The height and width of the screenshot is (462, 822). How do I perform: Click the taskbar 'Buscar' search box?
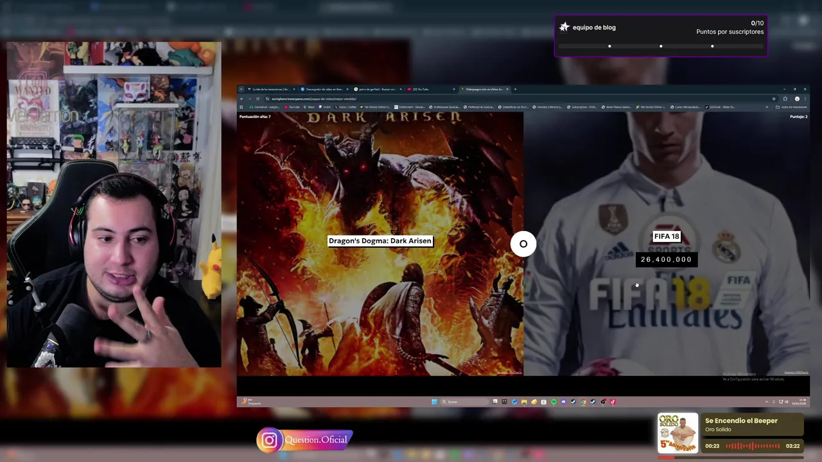tap(465, 402)
